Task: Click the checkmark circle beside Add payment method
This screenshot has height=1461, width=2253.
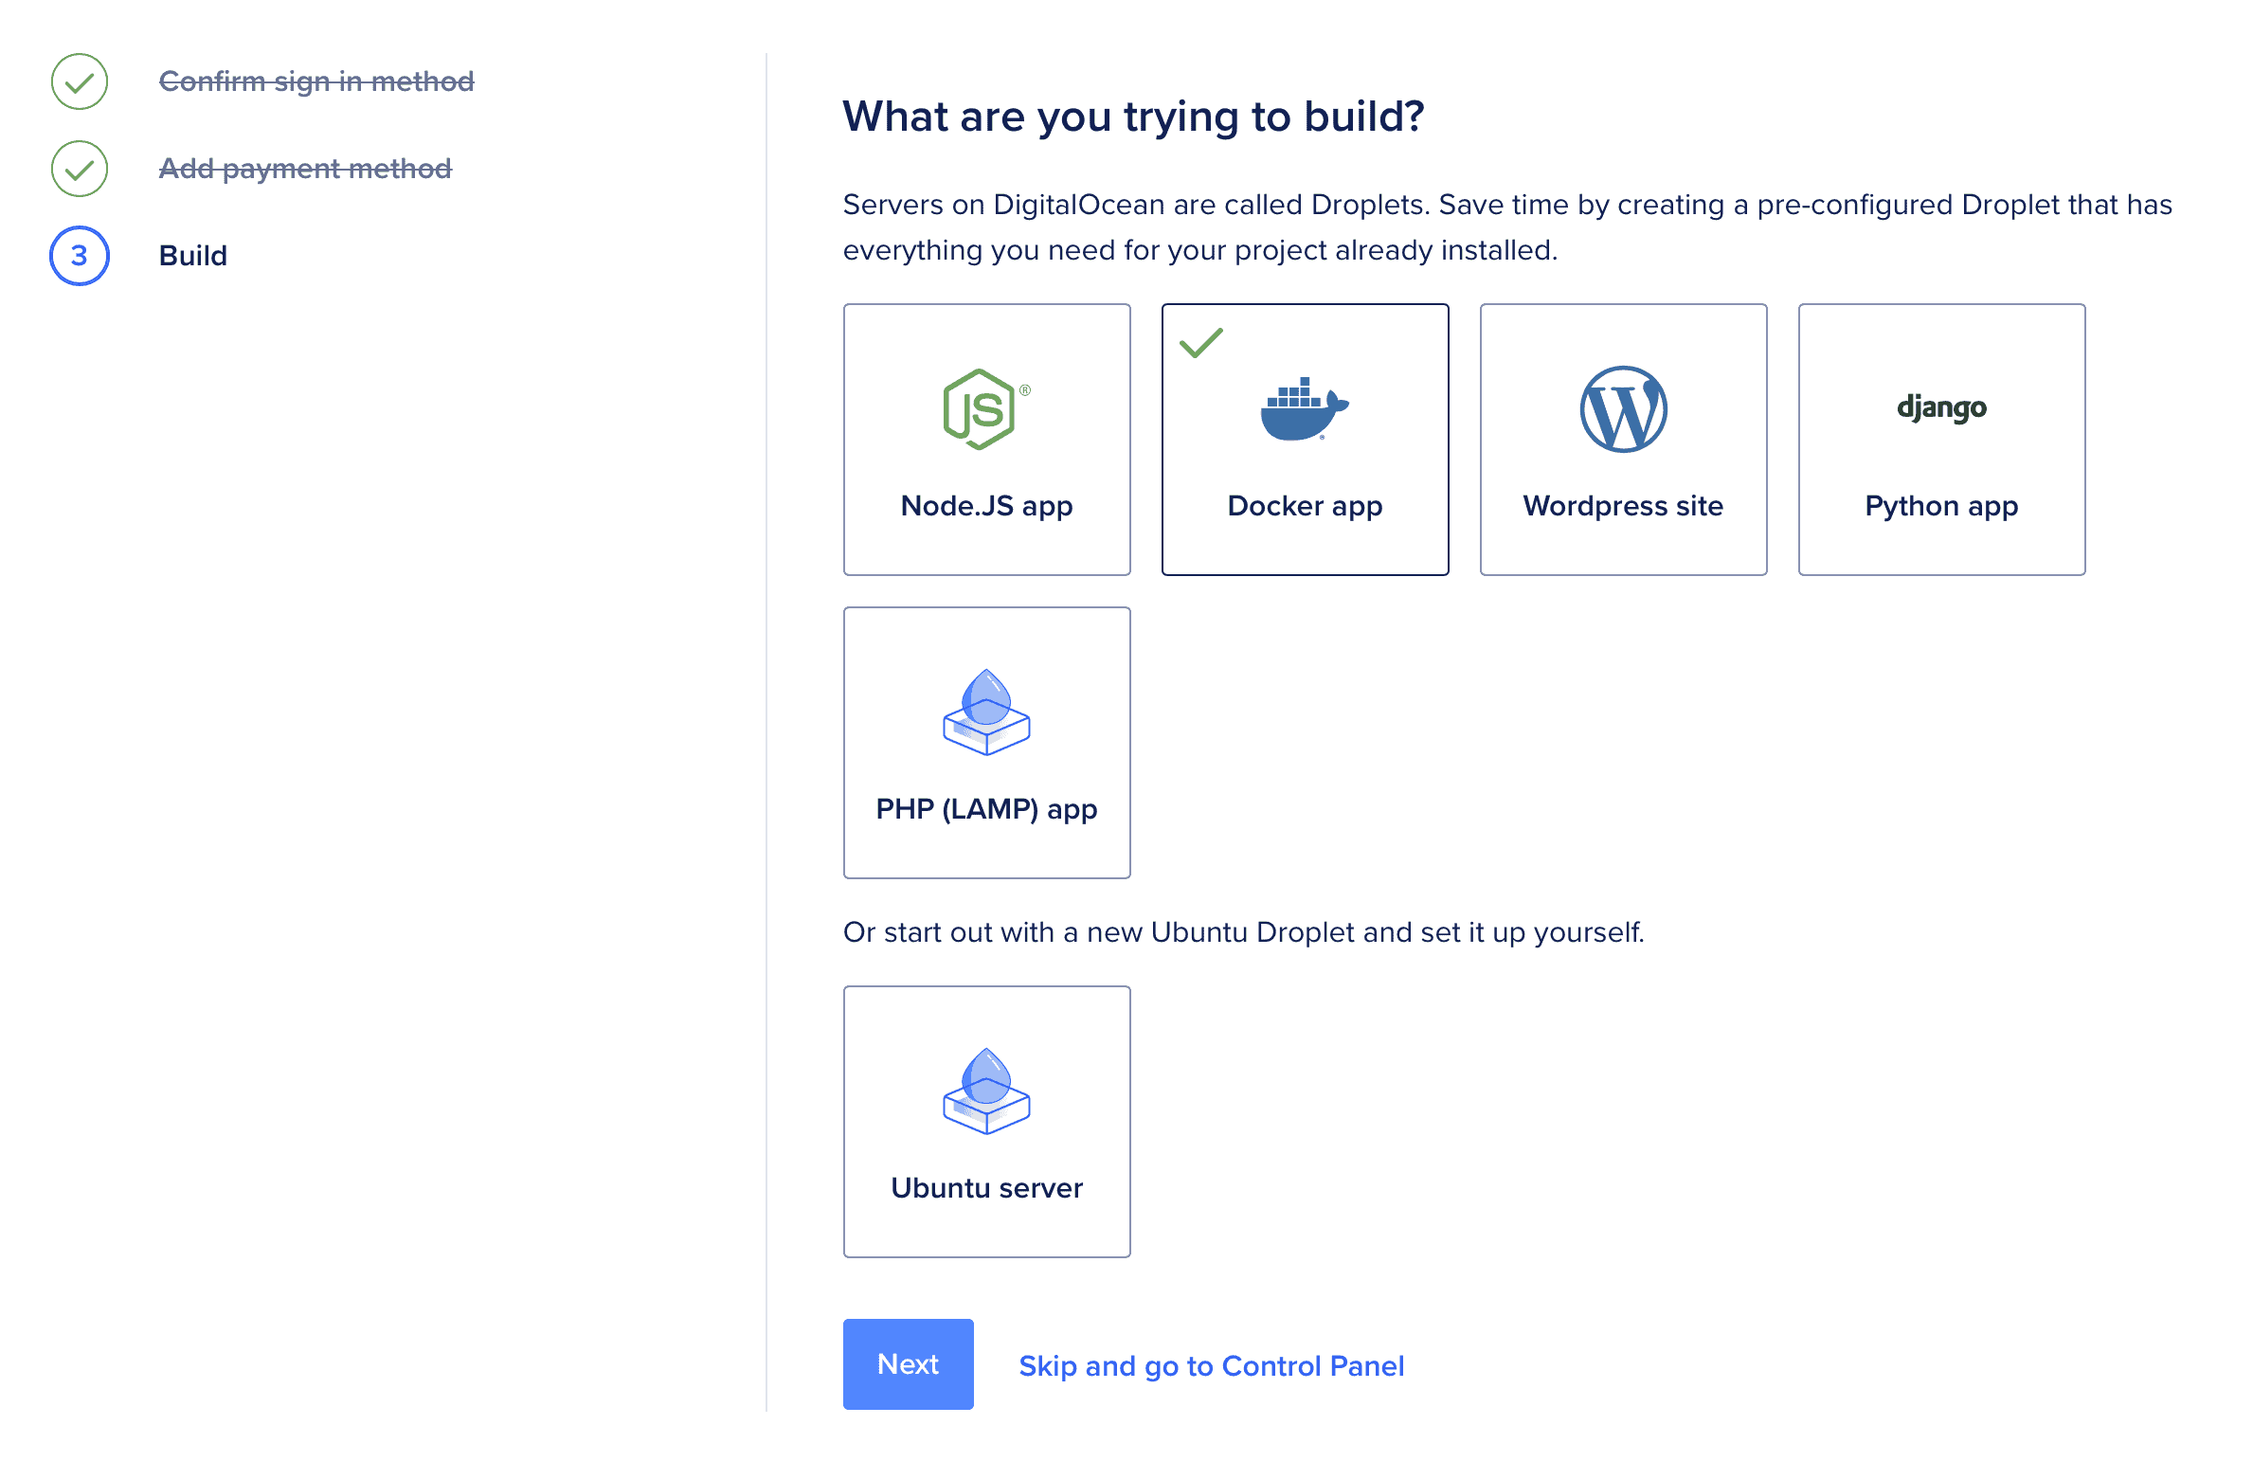Action: tap(80, 169)
